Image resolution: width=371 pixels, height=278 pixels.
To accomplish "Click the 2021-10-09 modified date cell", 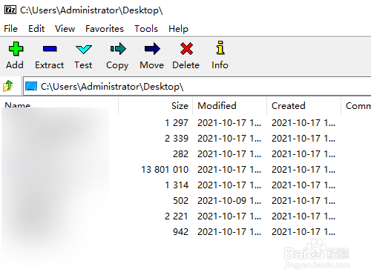I will 229,201.
